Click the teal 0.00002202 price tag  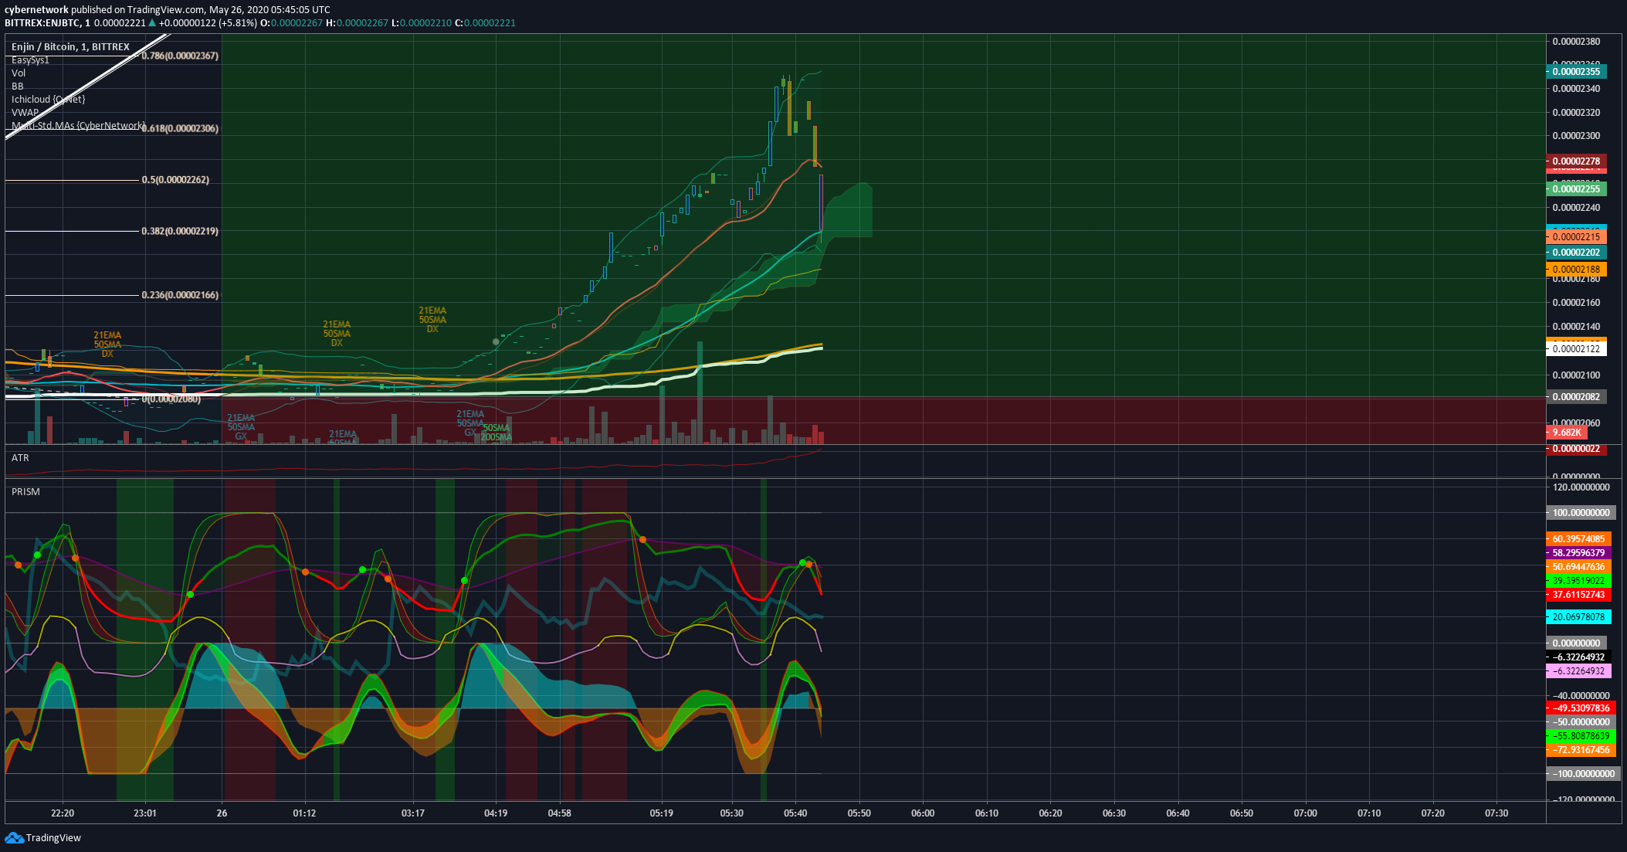coord(1576,253)
